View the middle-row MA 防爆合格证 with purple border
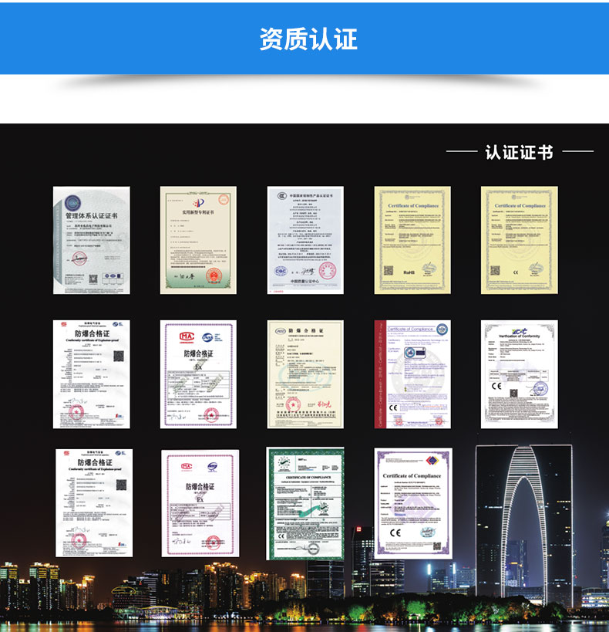 coord(198,374)
